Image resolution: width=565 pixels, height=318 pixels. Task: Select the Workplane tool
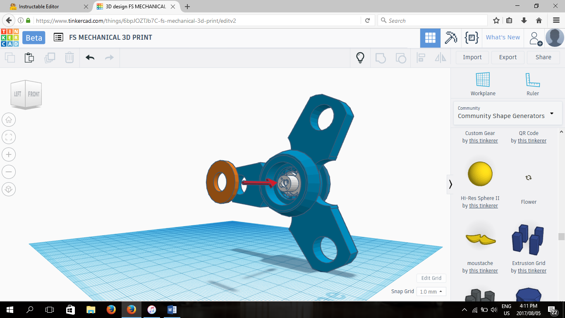[483, 84]
